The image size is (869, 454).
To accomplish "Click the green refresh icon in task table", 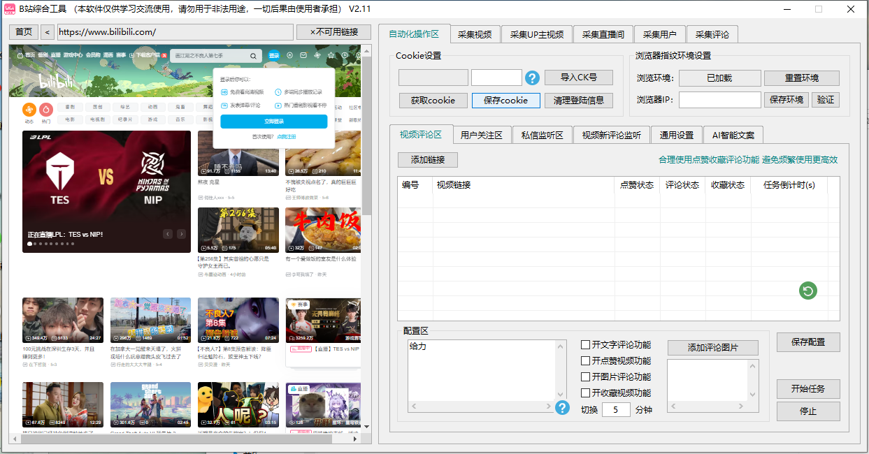I will pos(808,291).
